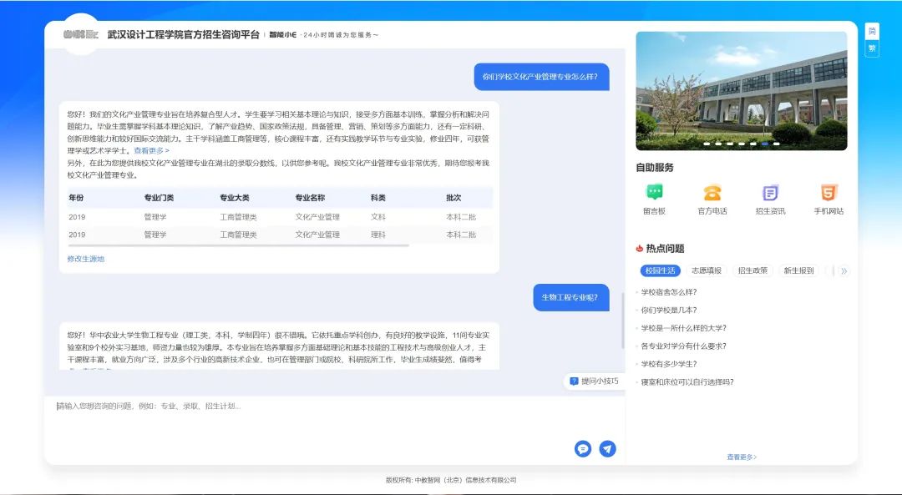Click the school logo in the header
This screenshot has height=495, width=902.
click(x=81, y=35)
